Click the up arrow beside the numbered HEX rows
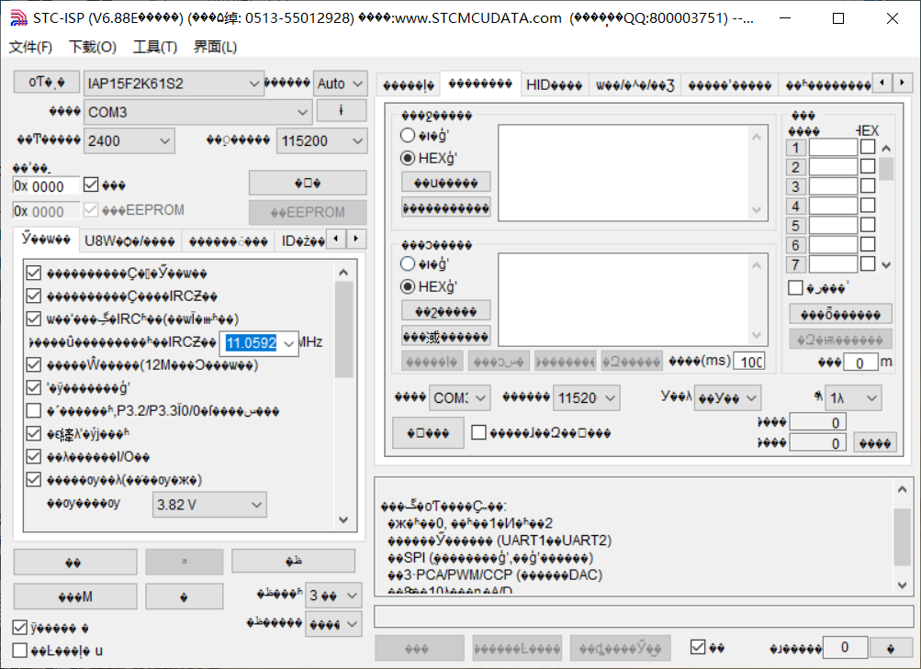Screen dimensions: 921x669 click(886, 149)
